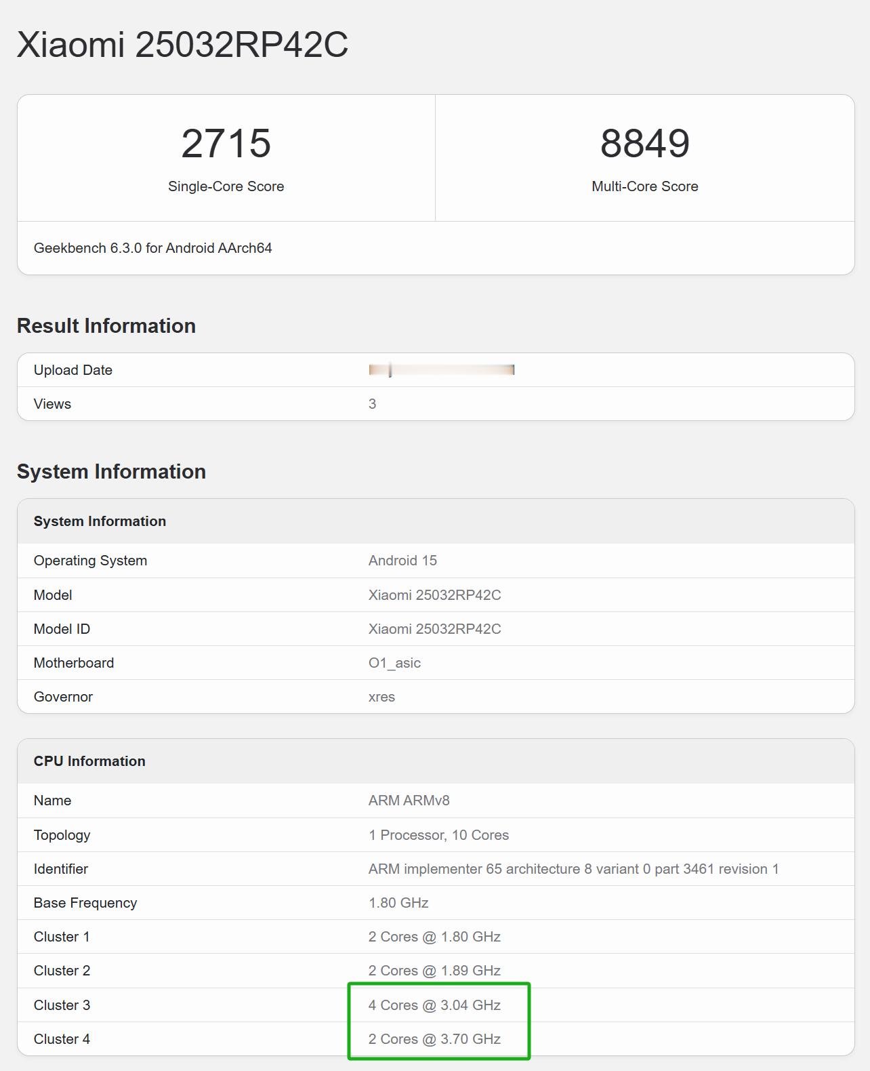Image resolution: width=870 pixels, height=1071 pixels.
Task: Click the Model row label
Action: (53, 595)
